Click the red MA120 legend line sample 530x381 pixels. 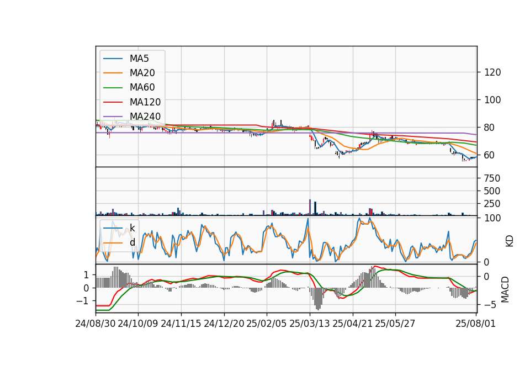pyautogui.click(x=113, y=102)
